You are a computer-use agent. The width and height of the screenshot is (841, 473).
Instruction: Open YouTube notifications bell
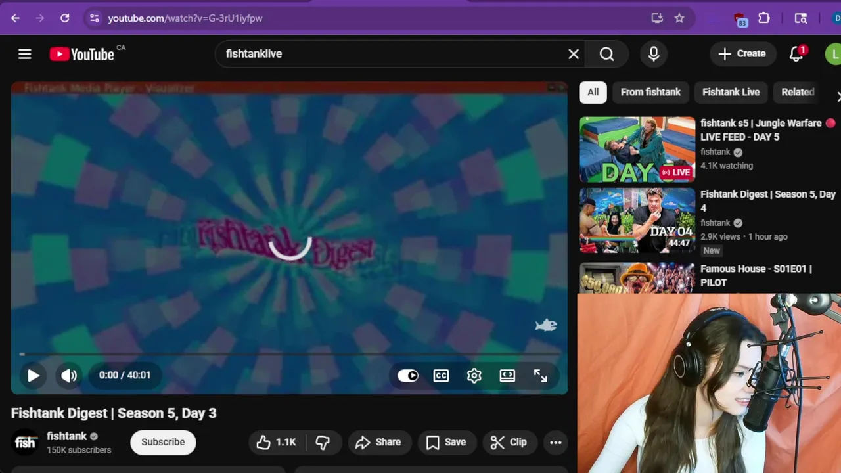796,54
